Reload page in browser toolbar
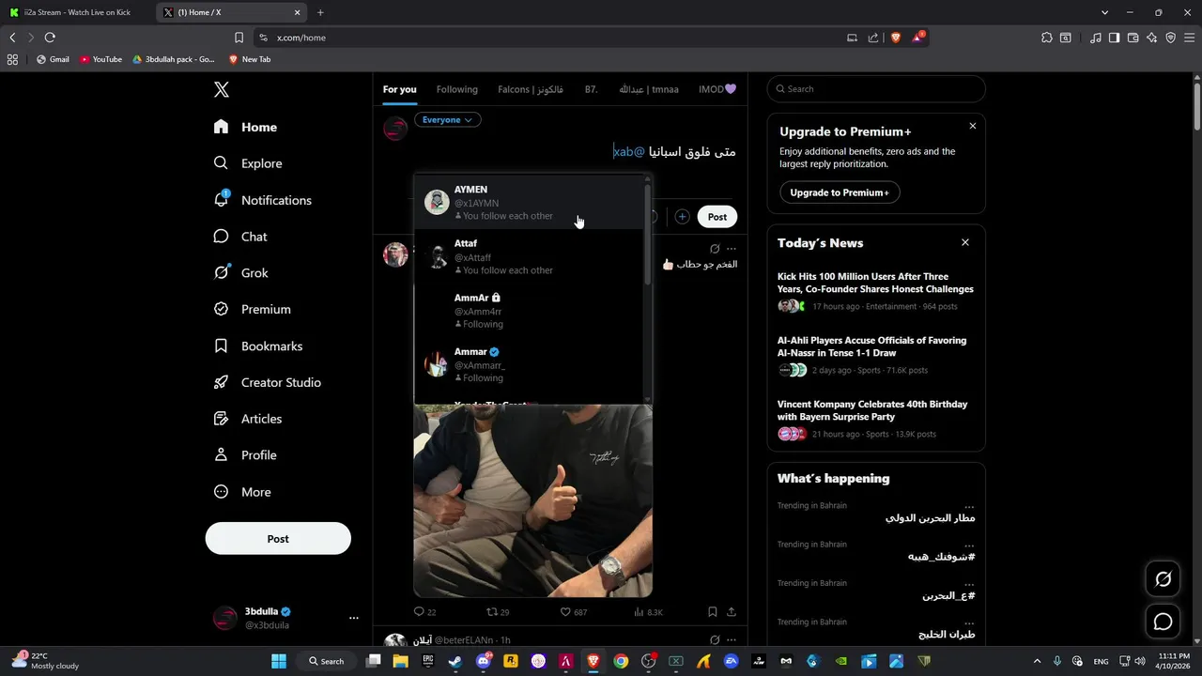This screenshot has width=1202, height=676. (x=50, y=38)
